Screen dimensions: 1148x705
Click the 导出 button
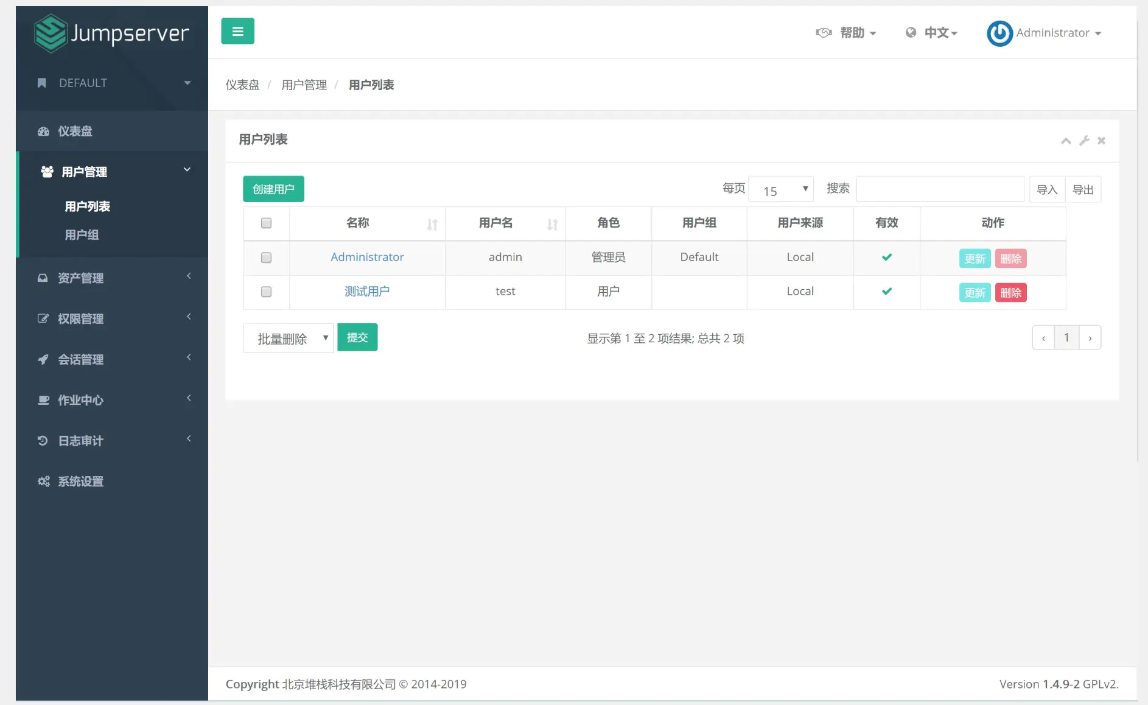[x=1083, y=189]
